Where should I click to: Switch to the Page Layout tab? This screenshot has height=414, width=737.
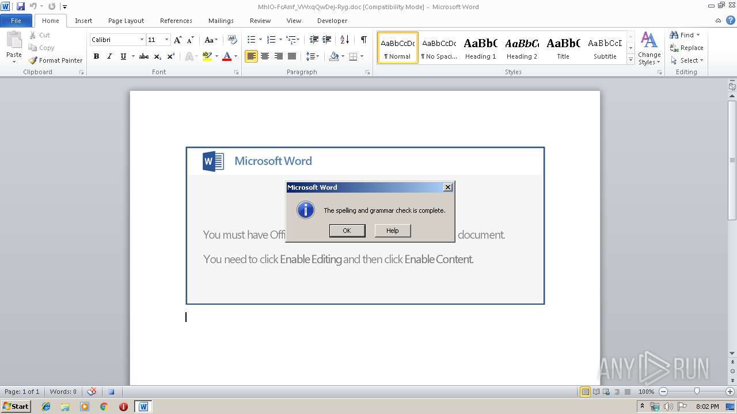coord(126,21)
